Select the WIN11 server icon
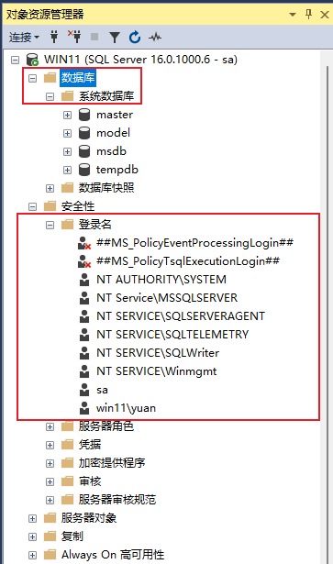 [32, 60]
